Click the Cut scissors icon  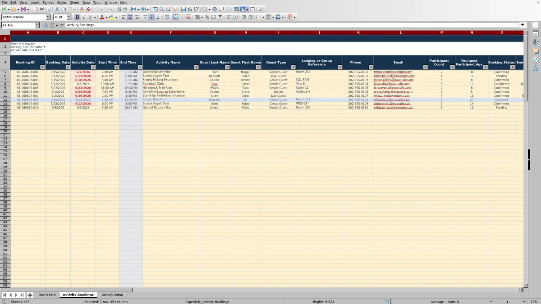(57, 9)
